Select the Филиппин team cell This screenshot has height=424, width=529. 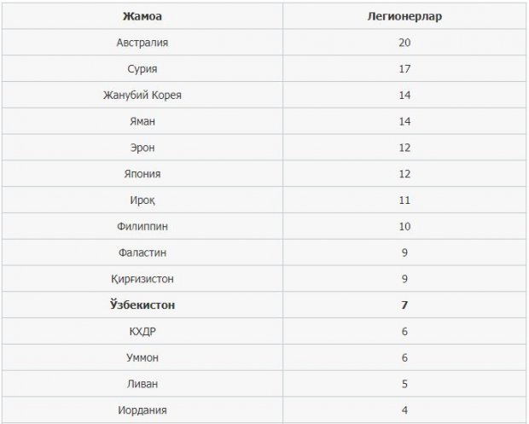coord(142,226)
